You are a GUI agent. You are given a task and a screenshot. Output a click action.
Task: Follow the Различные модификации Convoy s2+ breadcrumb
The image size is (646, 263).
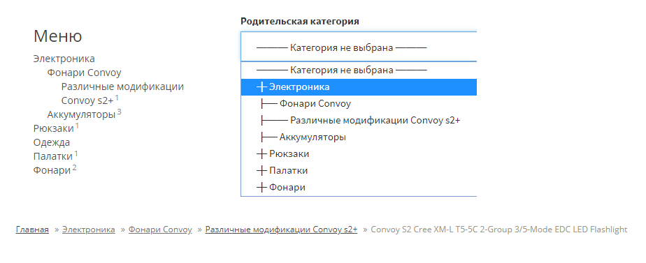tap(281, 230)
